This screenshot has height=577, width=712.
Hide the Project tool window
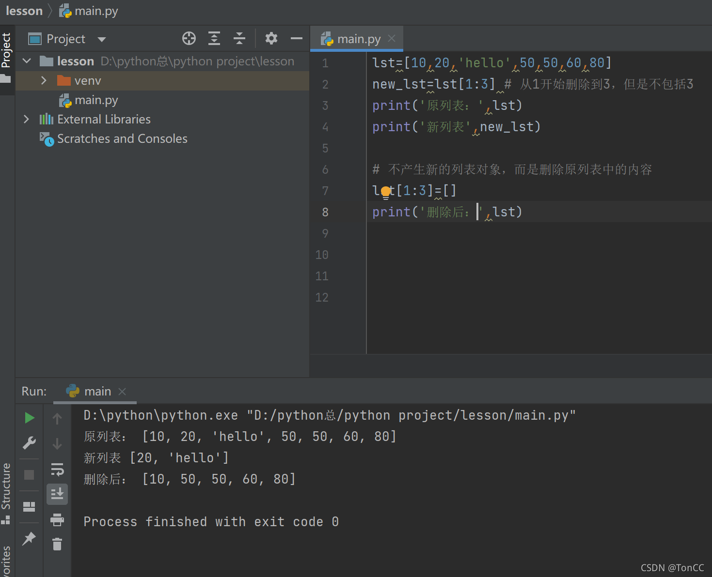[x=297, y=38]
